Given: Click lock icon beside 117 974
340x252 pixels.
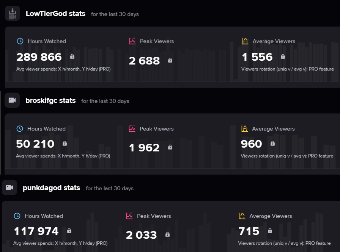Looking at the screenshot, I should (69, 230).
